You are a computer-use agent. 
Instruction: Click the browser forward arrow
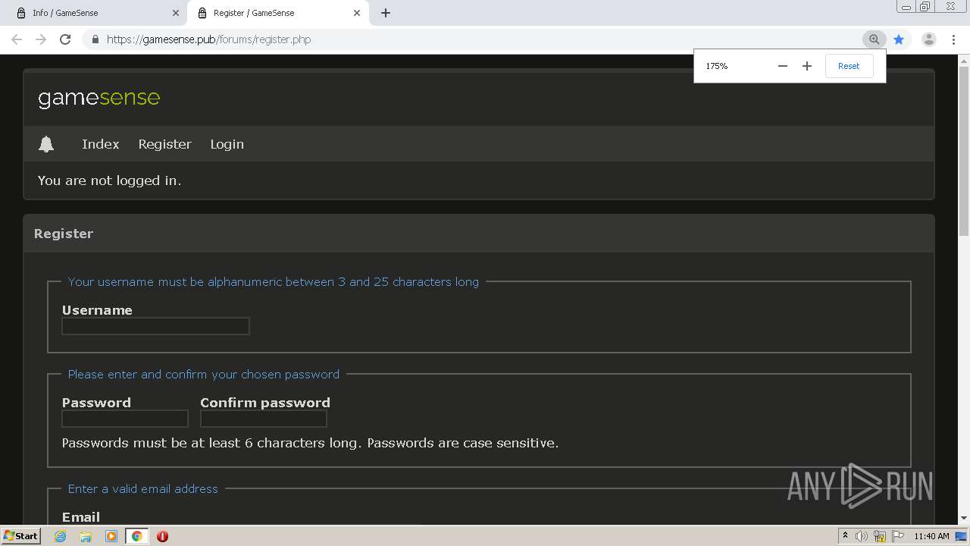pyautogui.click(x=41, y=39)
